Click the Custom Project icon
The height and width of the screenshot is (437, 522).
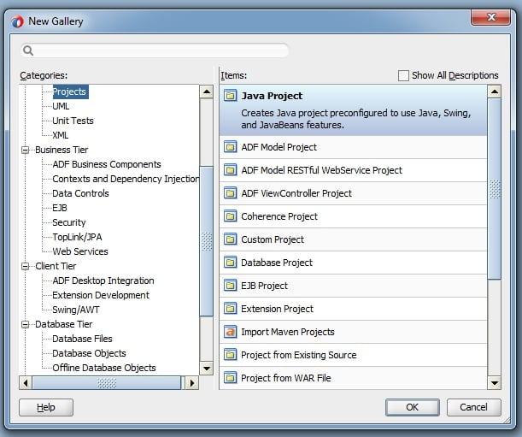(230, 239)
